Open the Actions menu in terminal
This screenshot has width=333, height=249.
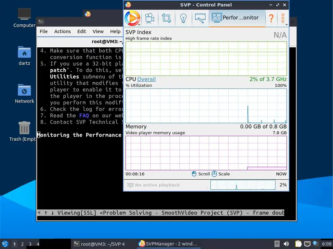pos(62,31)
